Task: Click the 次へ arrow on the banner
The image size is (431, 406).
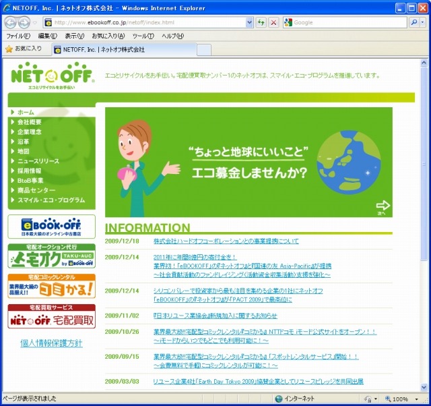Action: point(383,207)
